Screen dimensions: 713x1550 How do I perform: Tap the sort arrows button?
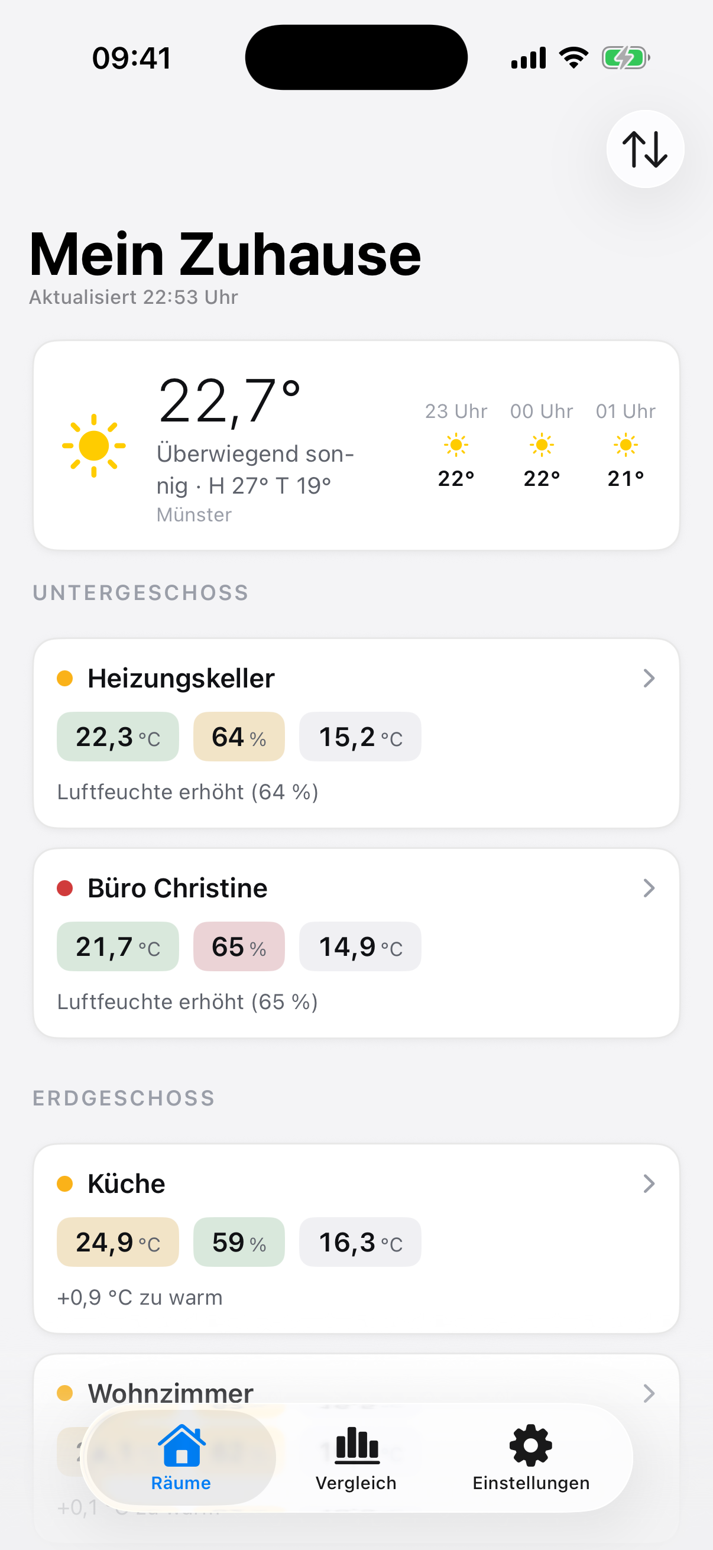[645, 148]
